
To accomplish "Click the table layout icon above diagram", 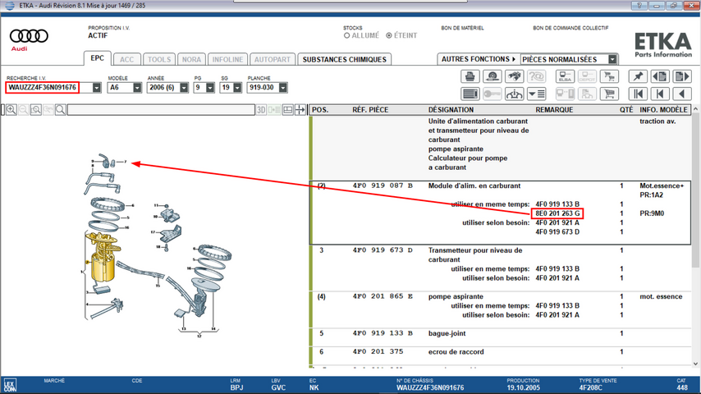I will click(x=288, y=109).
